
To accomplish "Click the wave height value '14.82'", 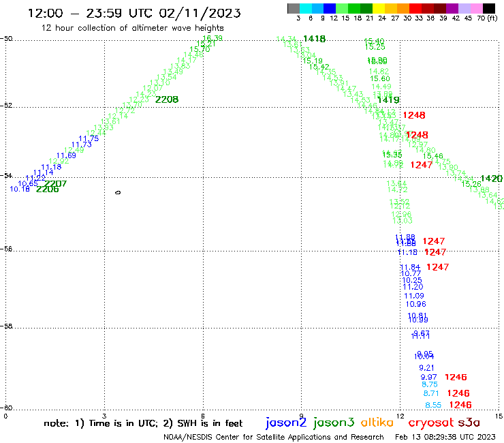I will point(379,72).
